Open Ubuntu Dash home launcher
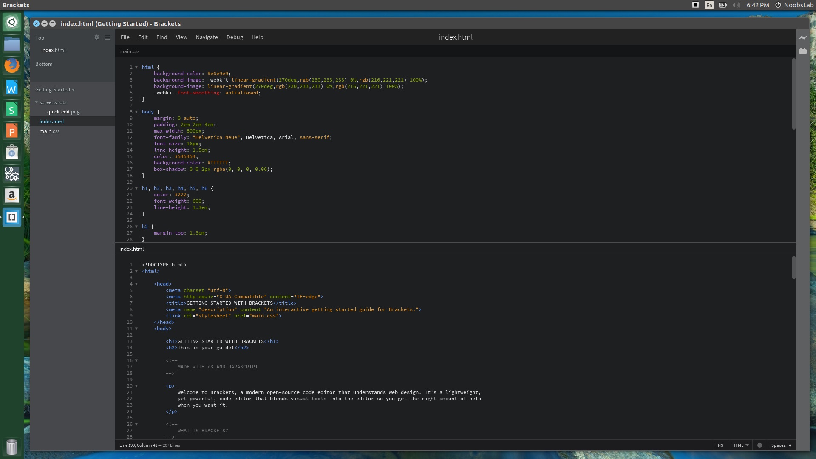 [x=12, y=22]
